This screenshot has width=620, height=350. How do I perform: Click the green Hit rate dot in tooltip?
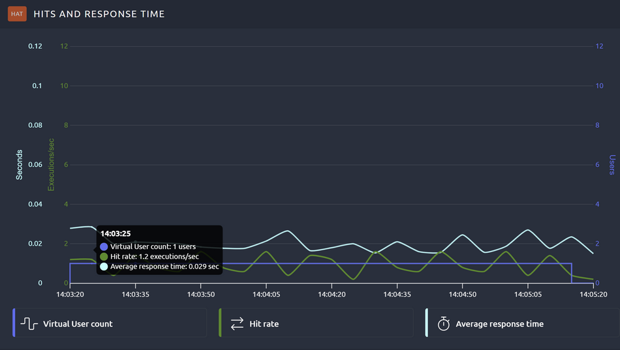104,257
